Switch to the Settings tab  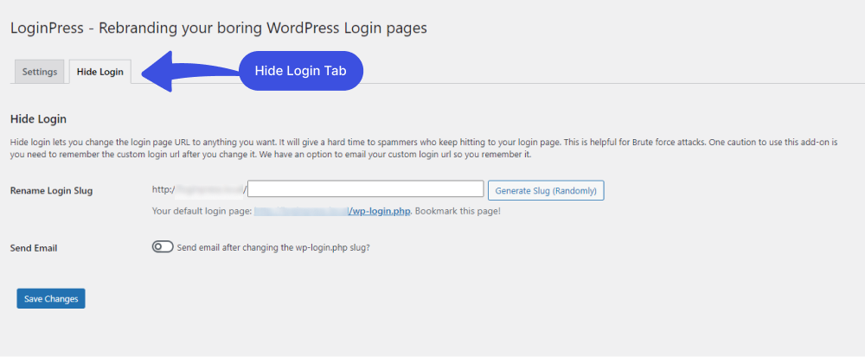(x=40, y=72)
